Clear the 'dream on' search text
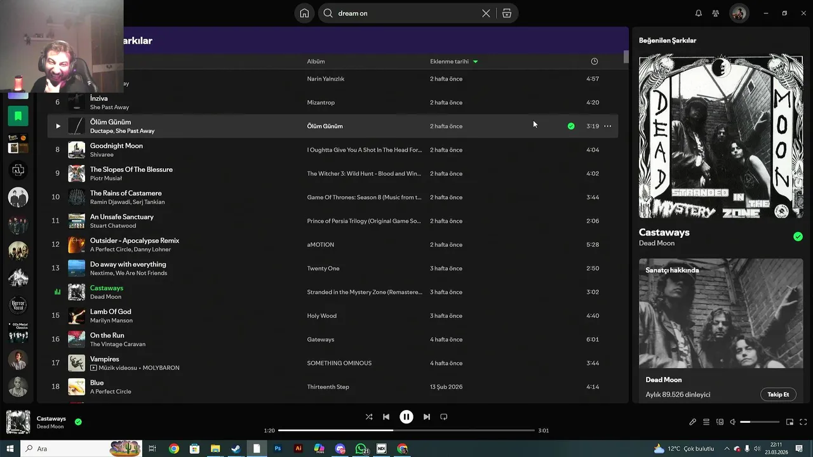The height and width of the screenshot is (457, 813). pos(486,13)
